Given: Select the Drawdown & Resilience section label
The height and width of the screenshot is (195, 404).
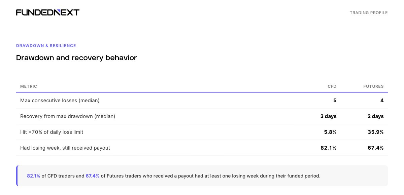Looking at the screenshot, I should coord(46,46).
